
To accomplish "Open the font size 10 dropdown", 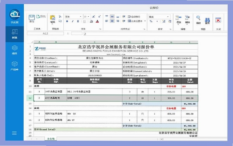I will point(88,17).
